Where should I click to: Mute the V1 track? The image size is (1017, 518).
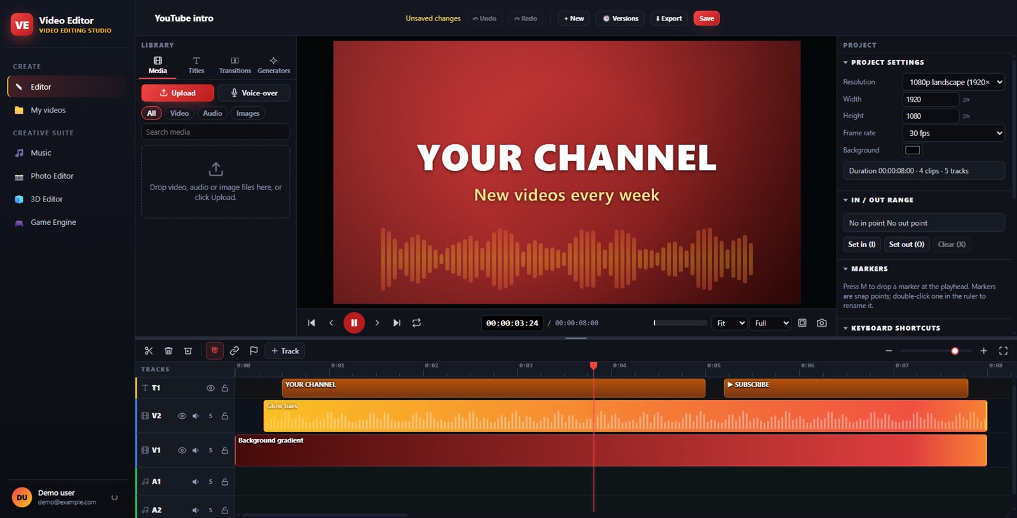pyautogui.click(x=196, y=451)
